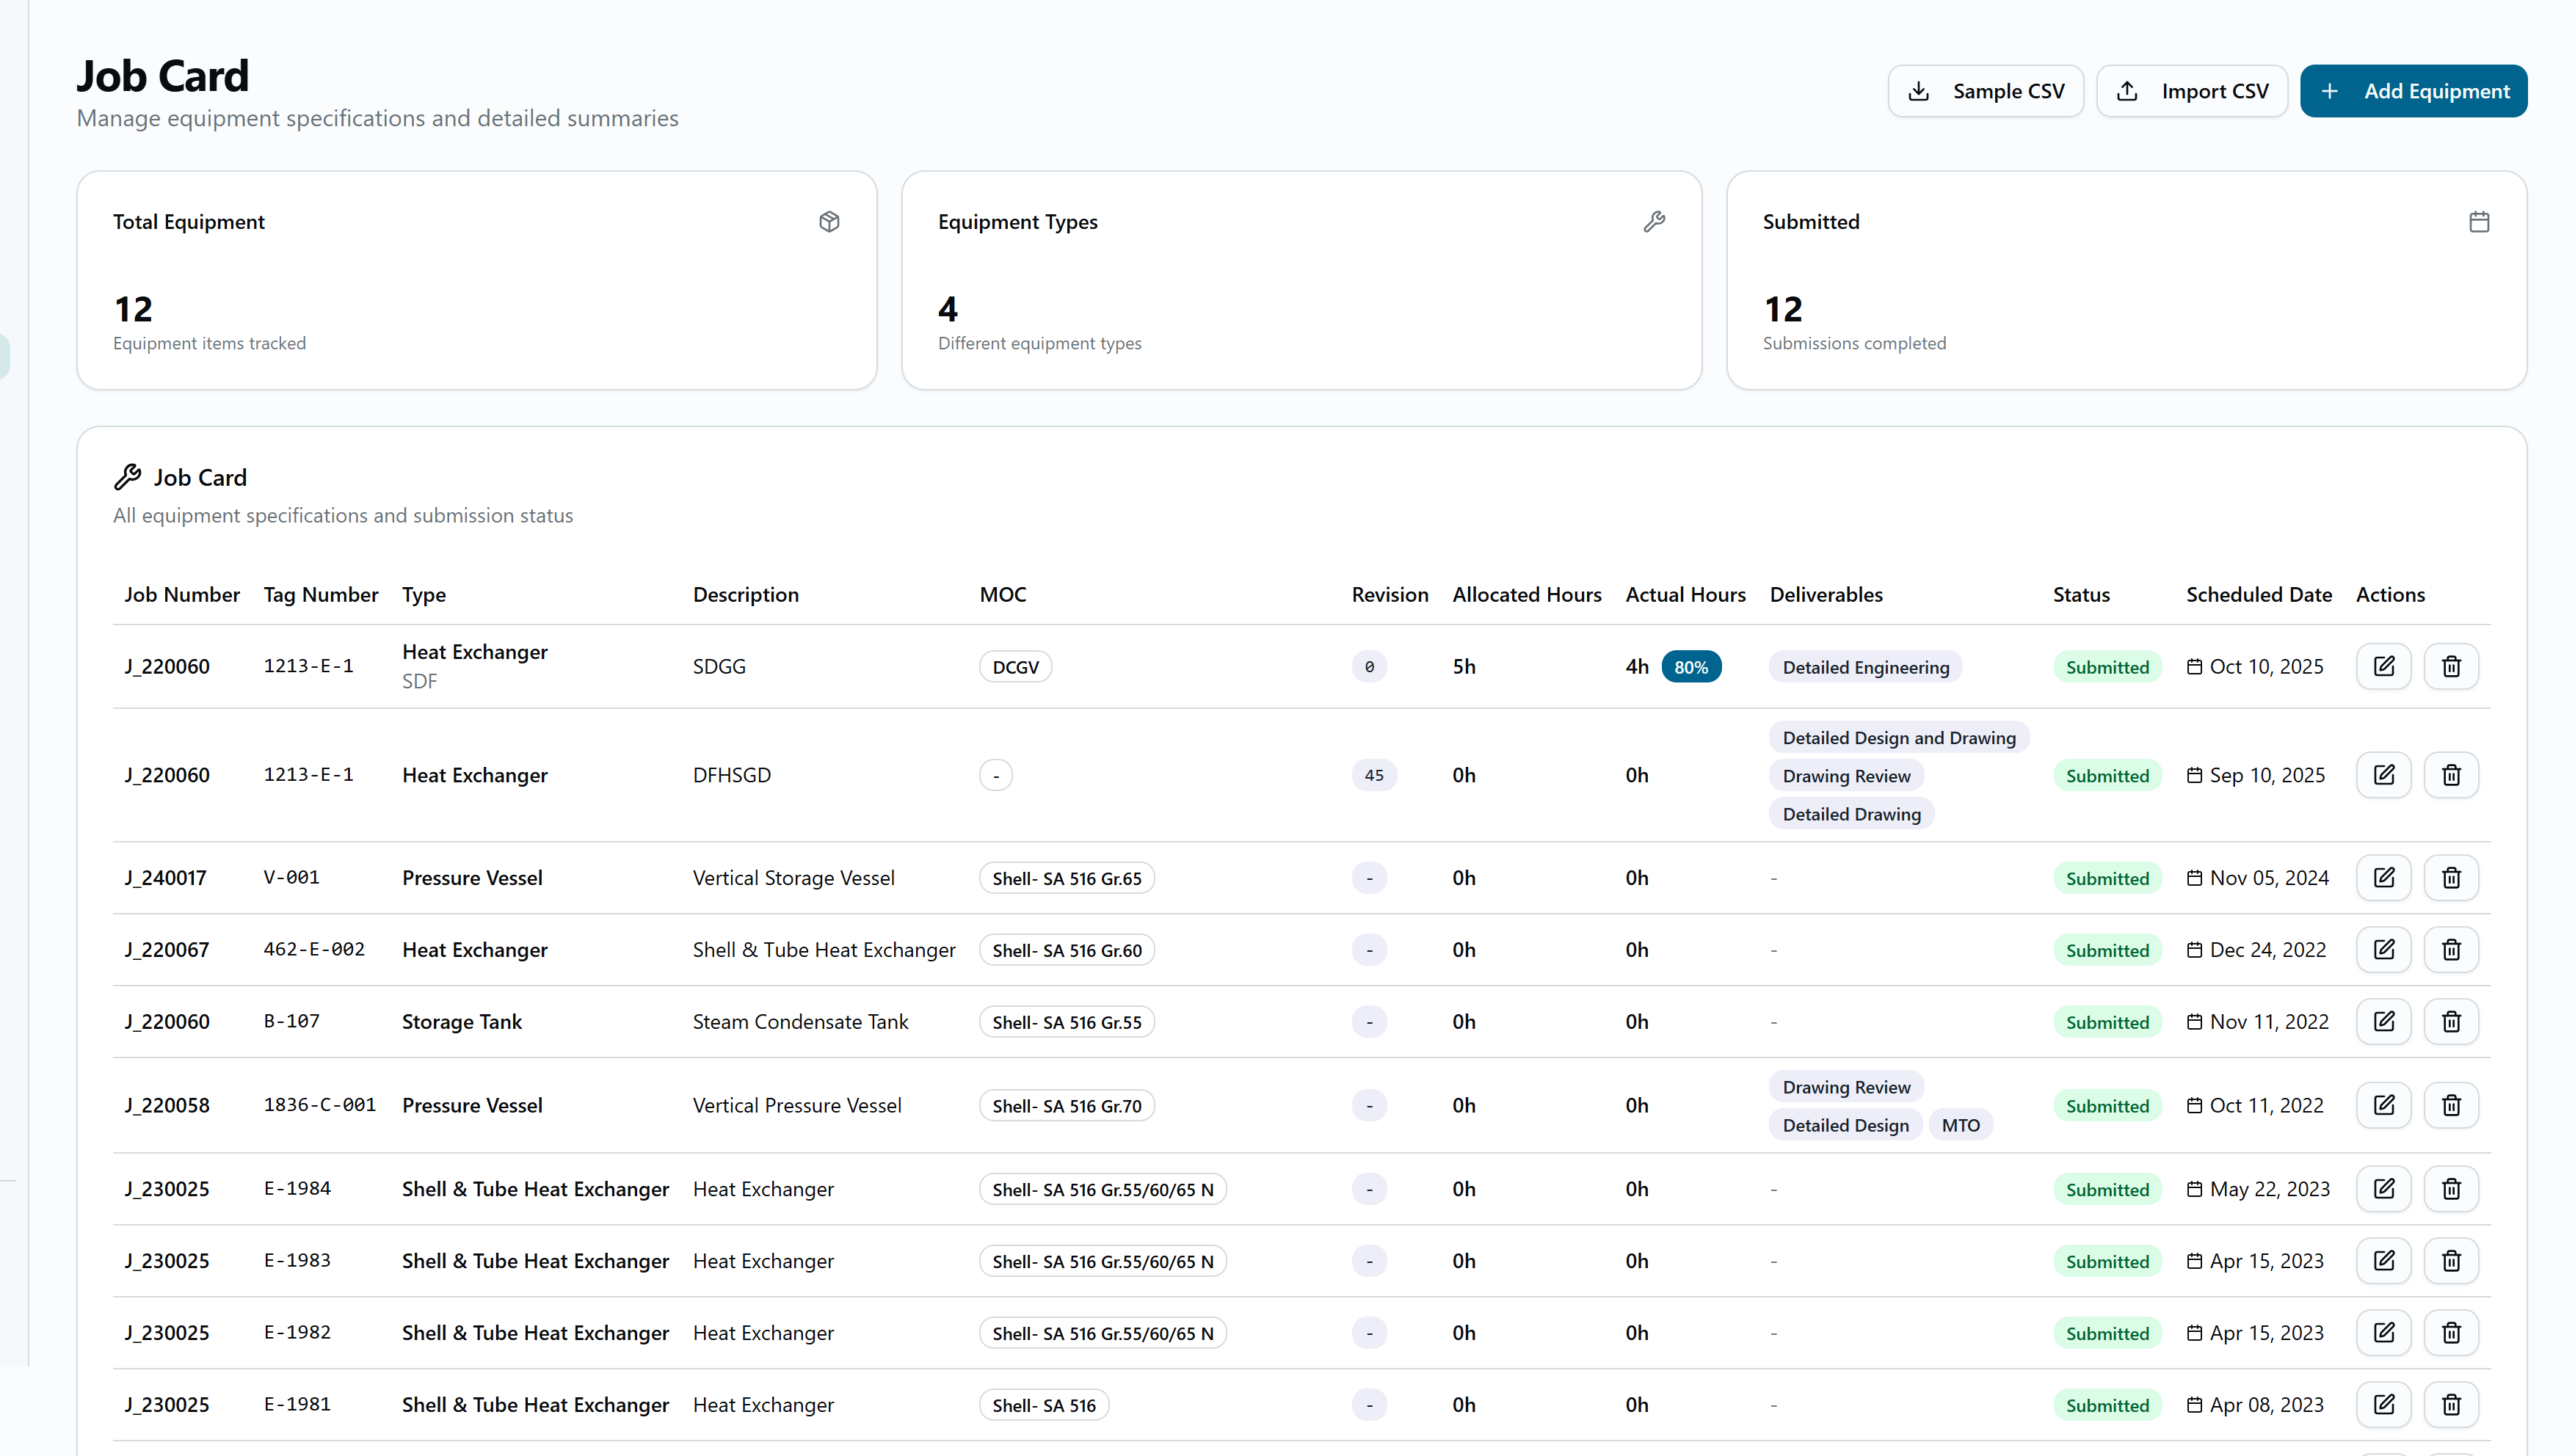Viewport: 2575px width, 1456px height.
Task: Click the Status column header
Action: tap(2081, 594)
